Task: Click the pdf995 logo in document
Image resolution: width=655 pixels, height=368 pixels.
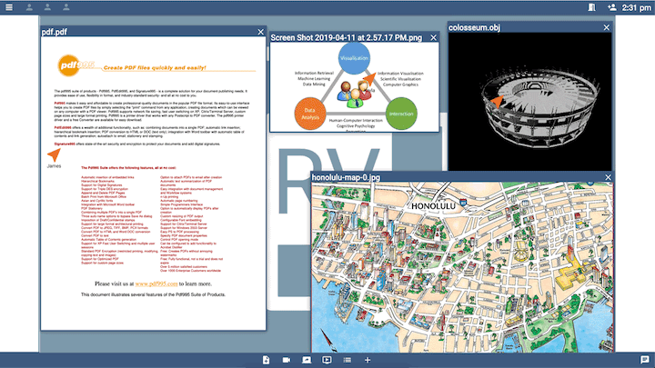Action: coord(76,65)
